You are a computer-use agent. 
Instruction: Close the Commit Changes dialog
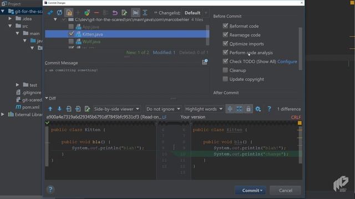tap(302, 3)
